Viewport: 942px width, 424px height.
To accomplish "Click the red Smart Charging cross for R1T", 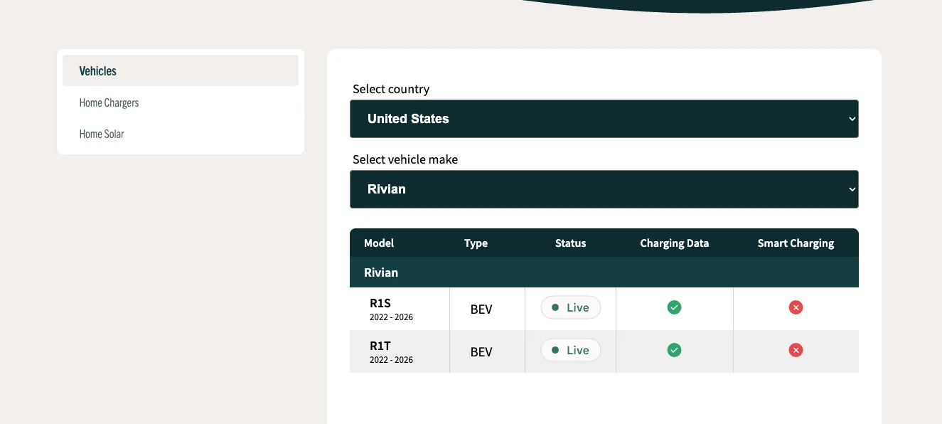I will pos(796,350).
